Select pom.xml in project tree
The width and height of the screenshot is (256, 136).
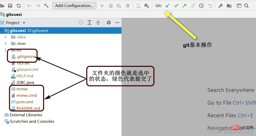click(24, 102)
